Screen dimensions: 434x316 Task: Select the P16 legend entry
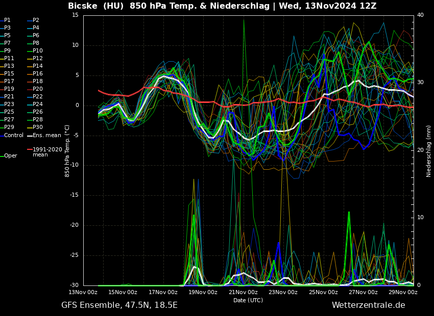click(x=38, y=74)
